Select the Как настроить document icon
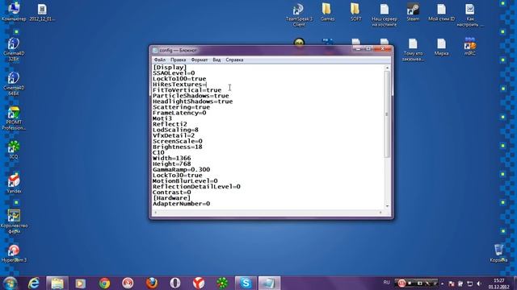Image resolution: width=517 pixels, height=290 pixels. [x=470, y=14]
